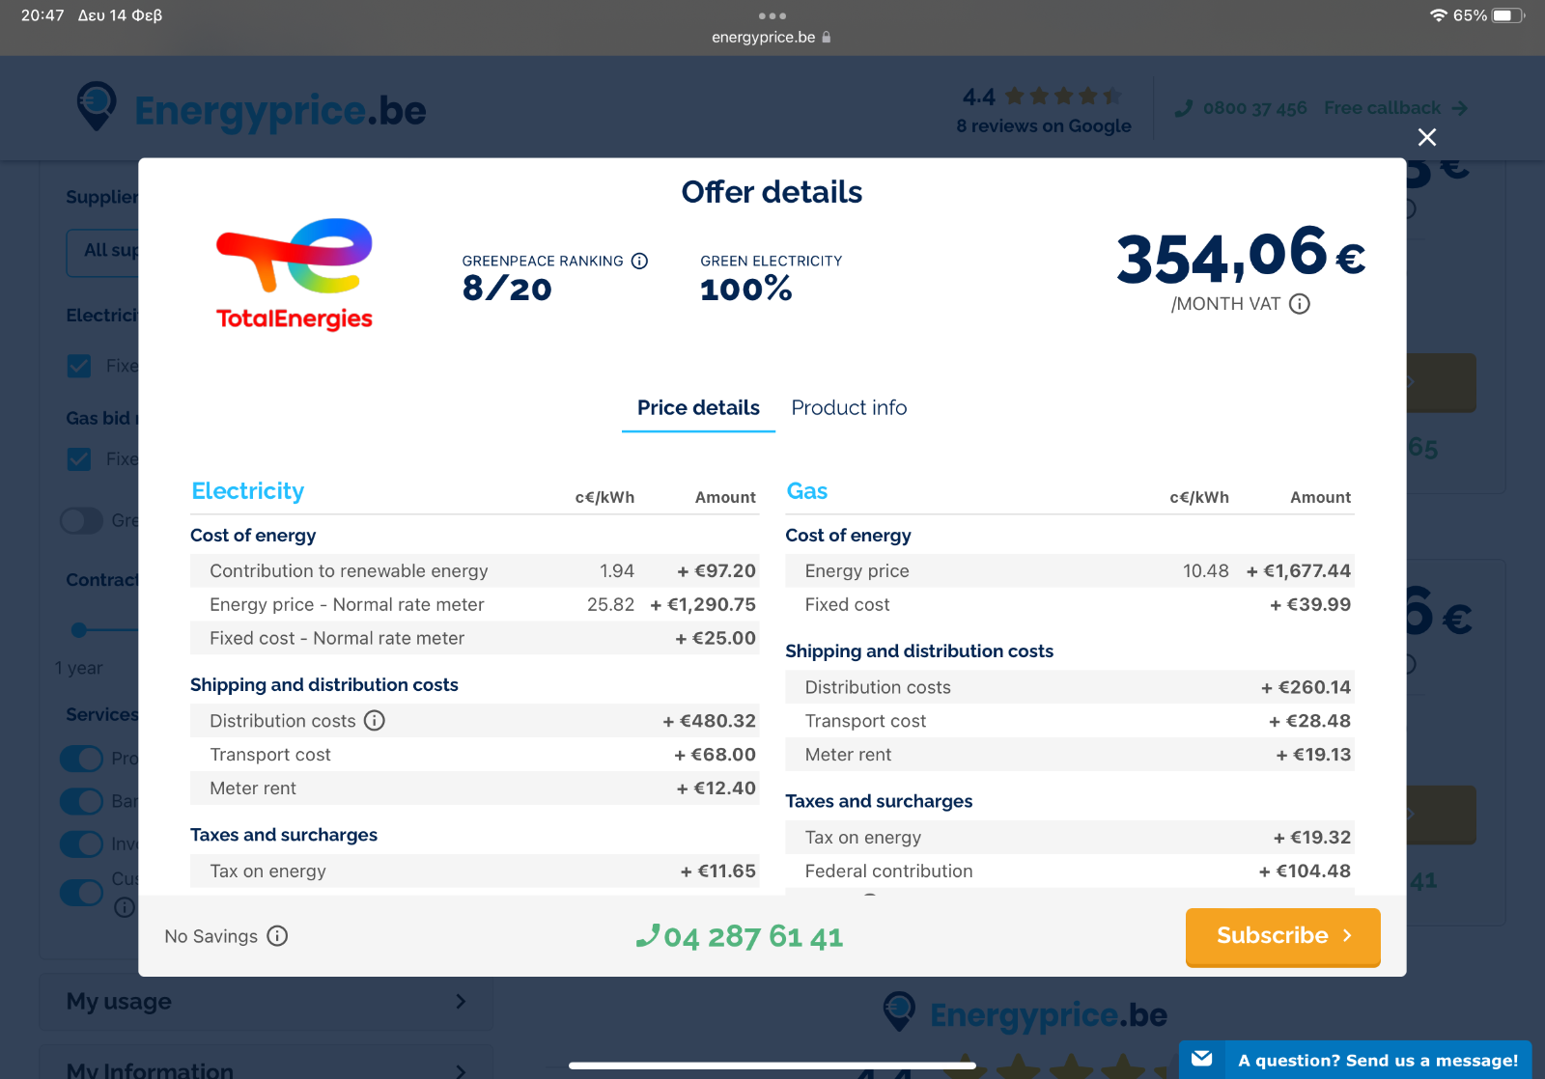Call the 0800 37 456 number
The image size is (1545, 1079).
(x=1254, y=108)
